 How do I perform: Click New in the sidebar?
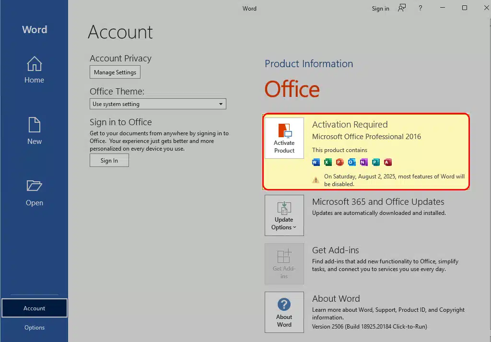coord(34,131)
